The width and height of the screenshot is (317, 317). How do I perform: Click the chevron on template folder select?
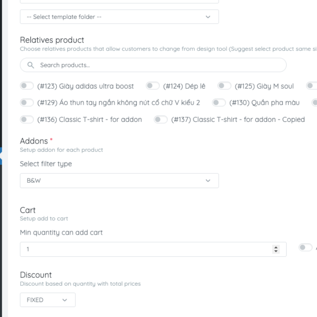click(x=208, y=17)
